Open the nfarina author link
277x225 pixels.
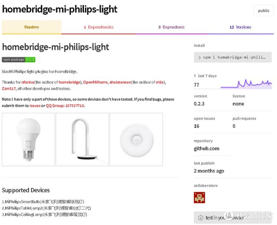(28, 82)
